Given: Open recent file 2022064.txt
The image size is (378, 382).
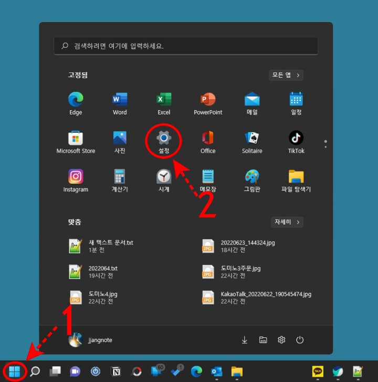Looking at the screenshot, I should tap(93, 272).
